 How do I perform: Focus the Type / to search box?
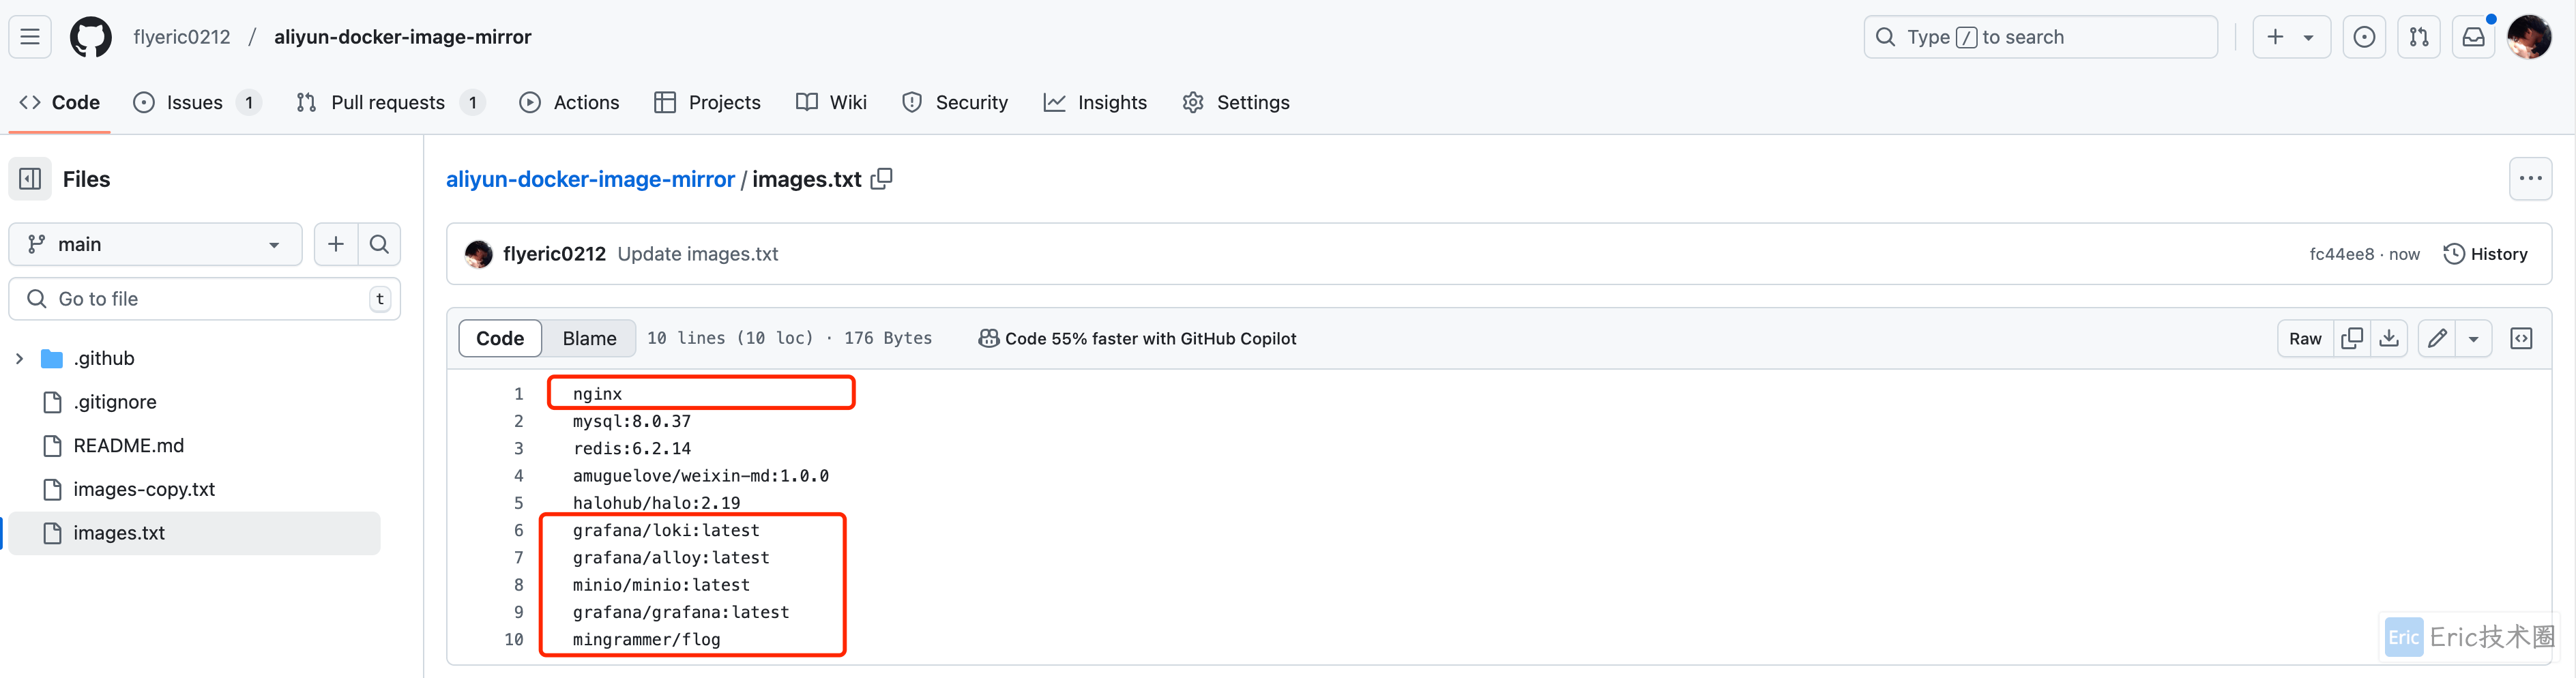(x=2040, y=37)
